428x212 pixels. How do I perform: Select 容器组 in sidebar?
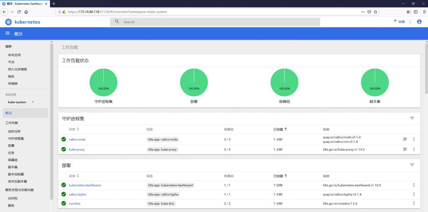pos(13,160)
